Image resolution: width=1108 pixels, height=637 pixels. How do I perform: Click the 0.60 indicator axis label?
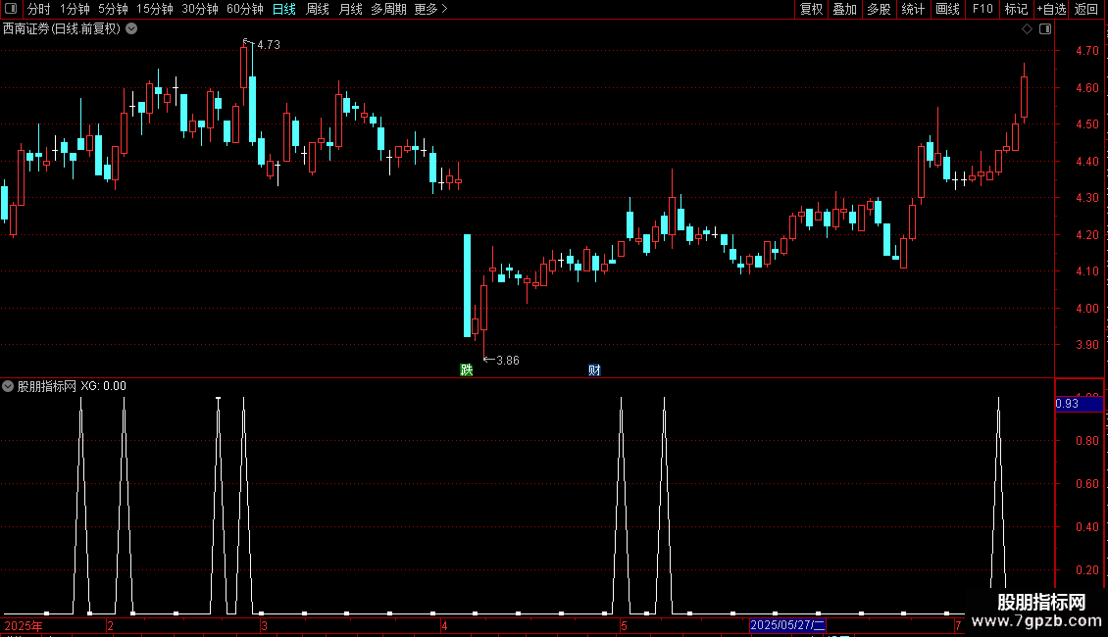[x=1086, y=484]
